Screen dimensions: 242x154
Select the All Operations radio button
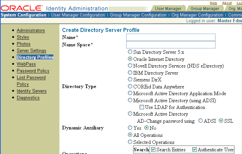[x=130, y=135]
